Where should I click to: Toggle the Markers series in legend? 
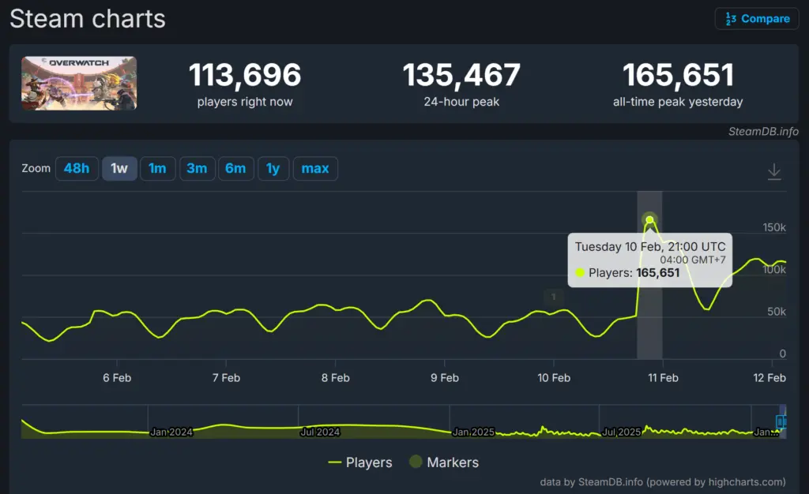(453, 462)
